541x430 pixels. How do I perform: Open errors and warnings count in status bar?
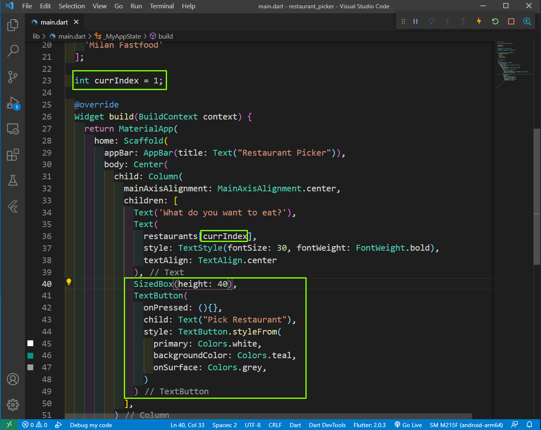coord(35,425)
